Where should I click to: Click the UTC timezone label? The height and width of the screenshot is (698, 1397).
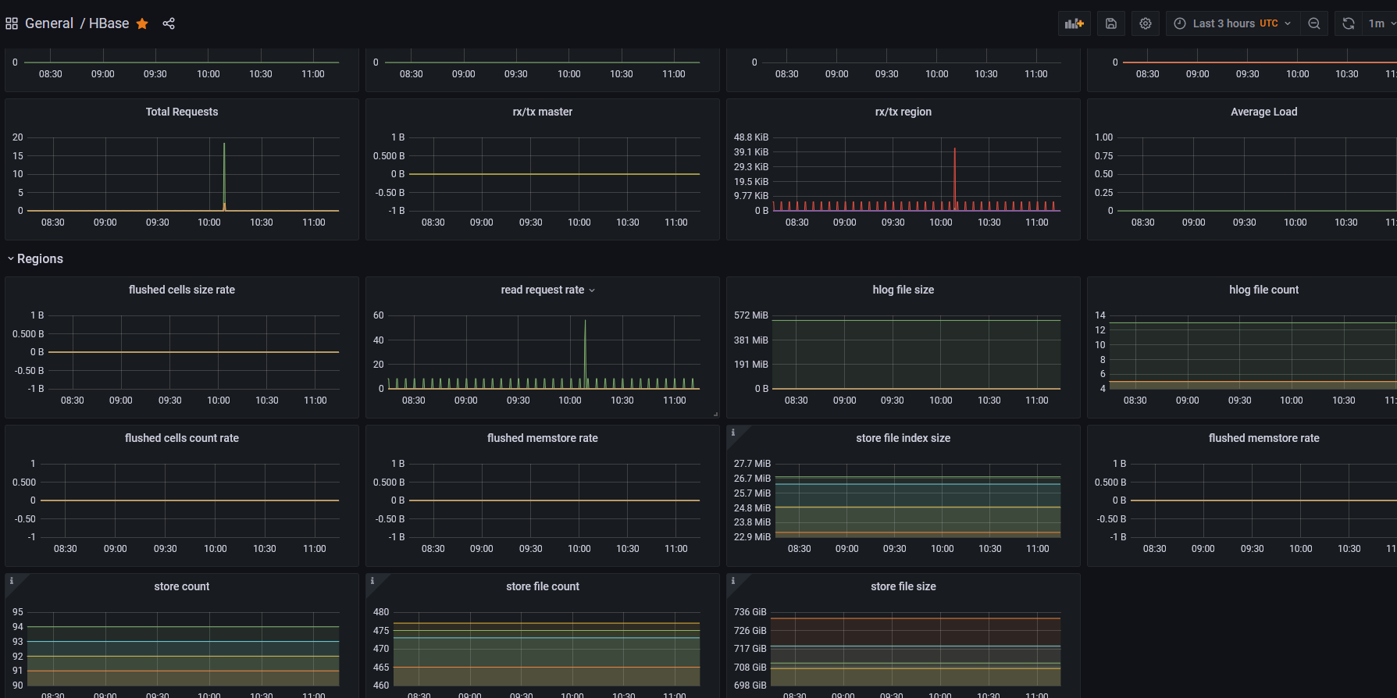(1269, 23)
